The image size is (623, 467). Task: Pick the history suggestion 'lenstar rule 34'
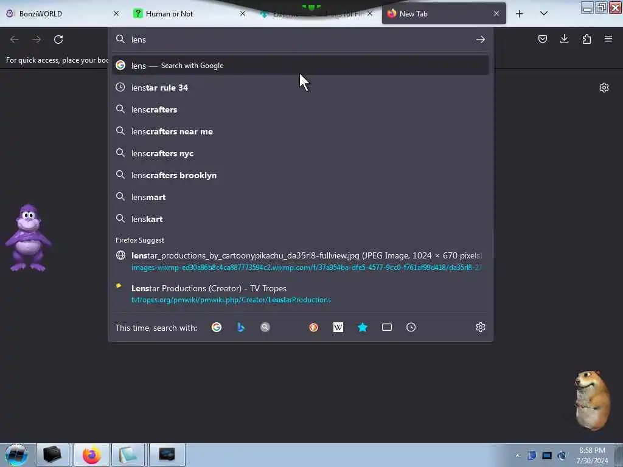pyautogui.click(x=301, y=88)
